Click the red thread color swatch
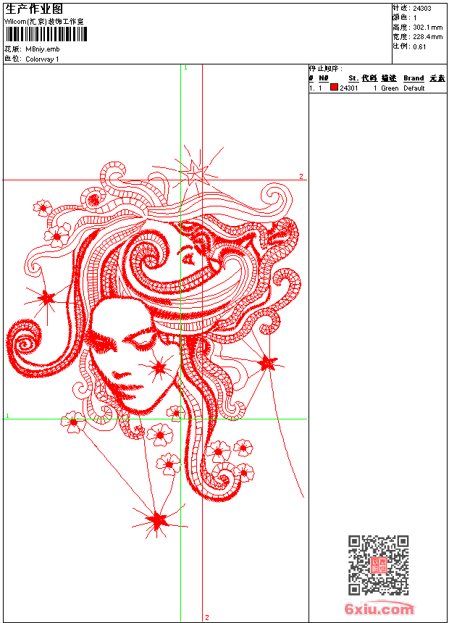 pos(334,88)
